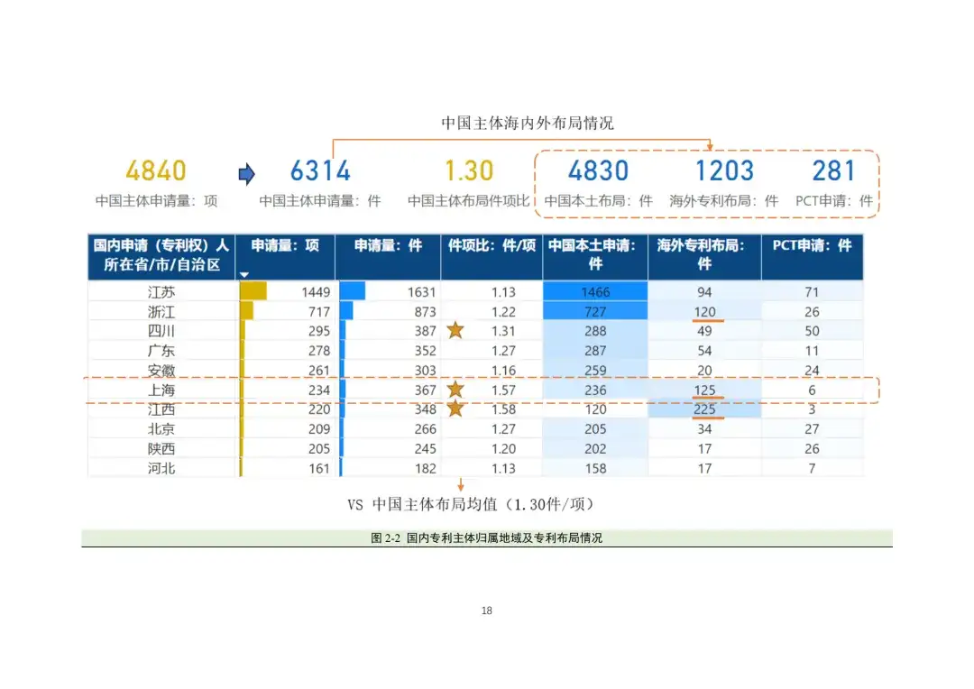Click the star icon in the 江西 row

[455, 409]
